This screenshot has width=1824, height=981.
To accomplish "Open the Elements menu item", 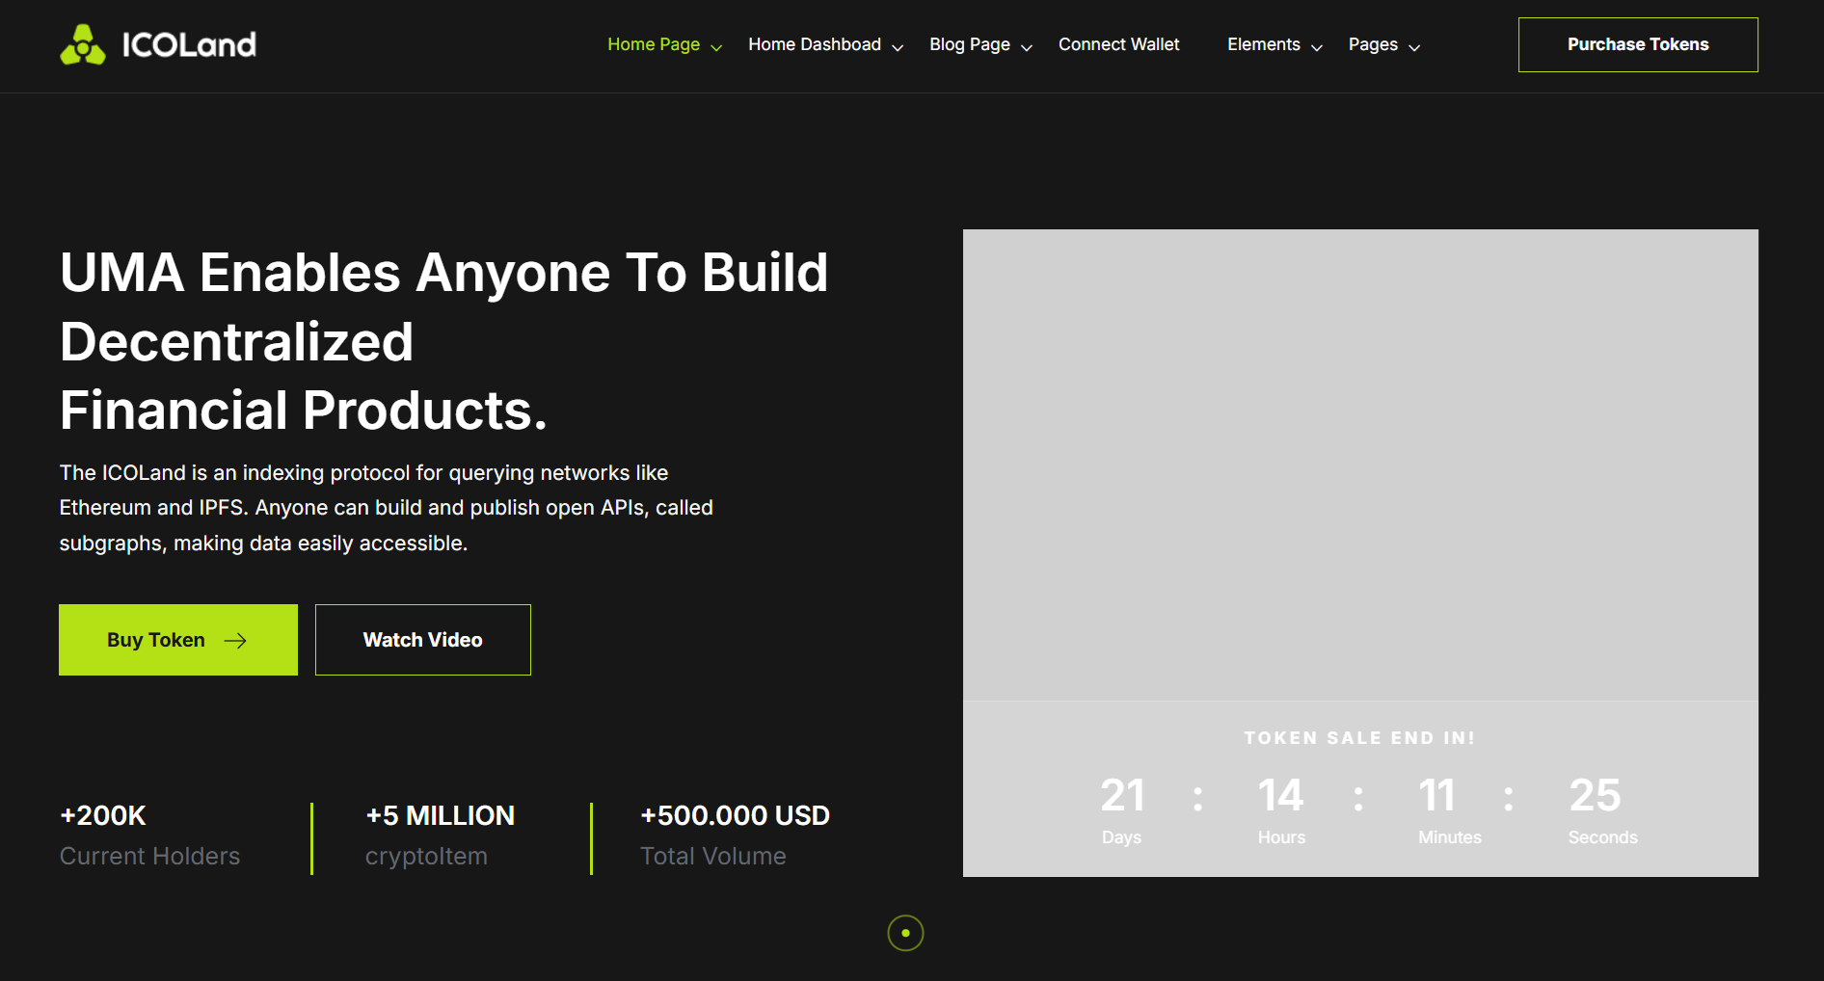I will tap(1263, 44).
